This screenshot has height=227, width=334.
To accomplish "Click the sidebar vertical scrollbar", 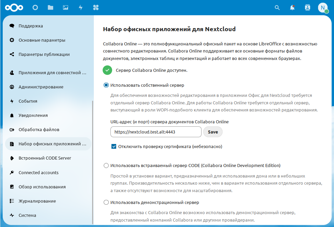I will [93, 162].
